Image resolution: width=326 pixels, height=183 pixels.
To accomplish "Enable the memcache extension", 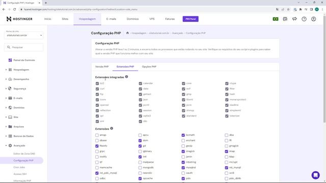I will tap(97, 168).
